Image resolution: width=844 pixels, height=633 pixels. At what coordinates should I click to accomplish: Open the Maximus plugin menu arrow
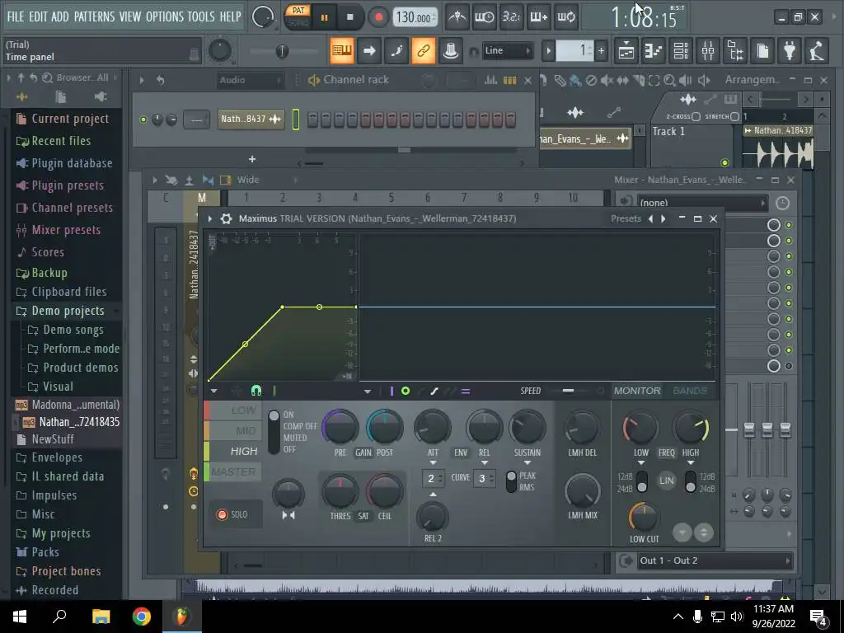210,218
